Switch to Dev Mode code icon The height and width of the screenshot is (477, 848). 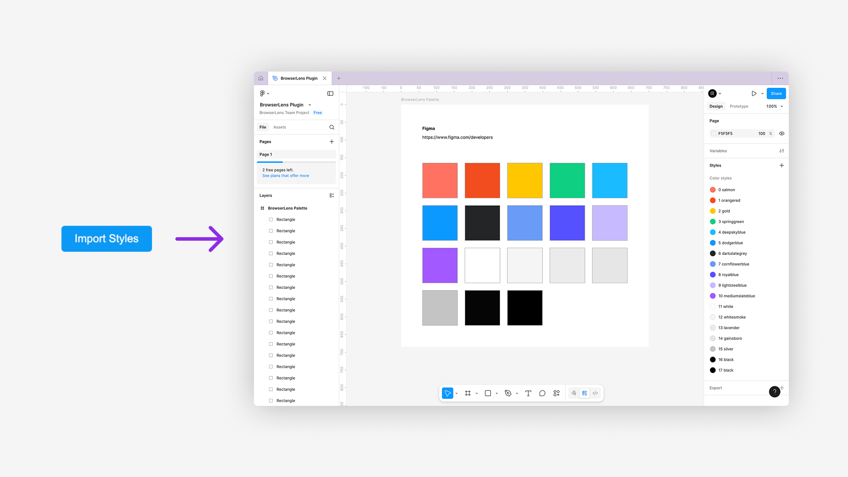595,393
